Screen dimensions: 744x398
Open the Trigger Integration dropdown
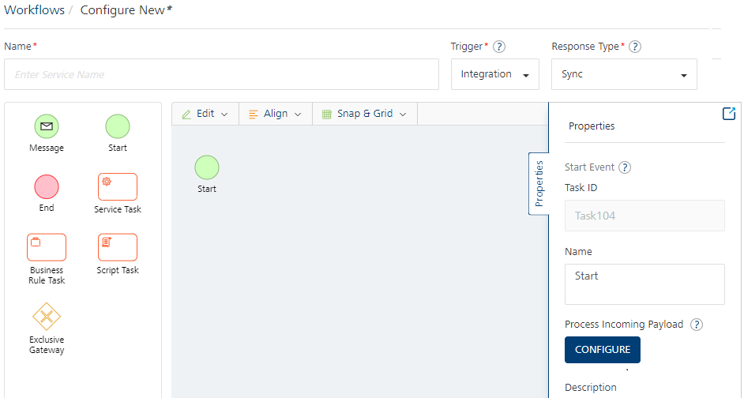point(495,74)
